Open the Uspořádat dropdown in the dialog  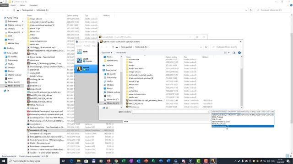click(x=107, y=53)
